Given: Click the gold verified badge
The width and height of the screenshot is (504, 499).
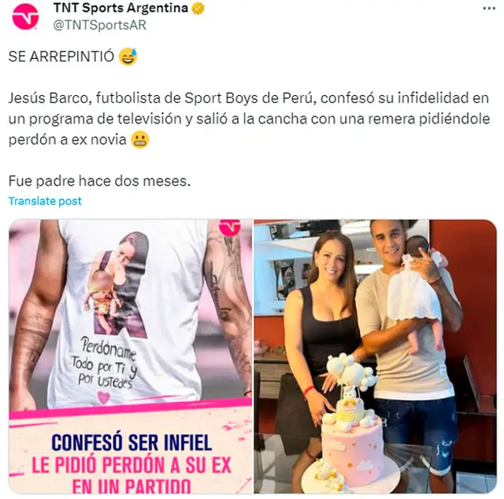Looking at the screenshot, I should pyautogui.click(x=198, y=9).
